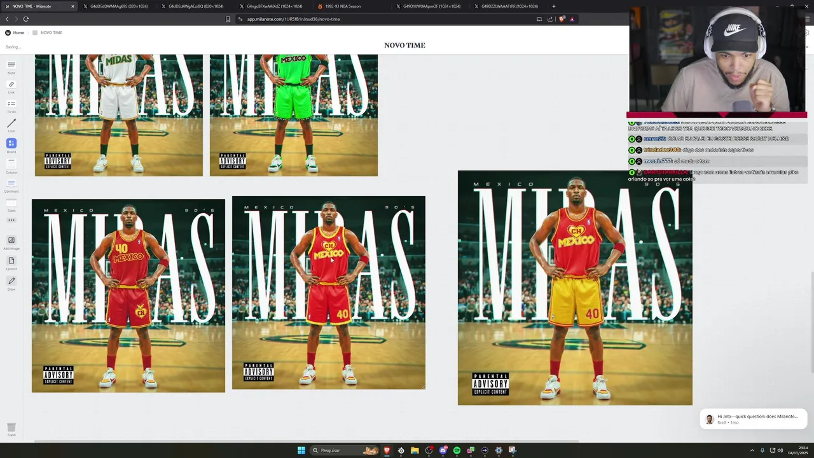The width and height of the screenshot is (814, 458).
Task: Open Spotify from taskbar
Action: [457, 450]
